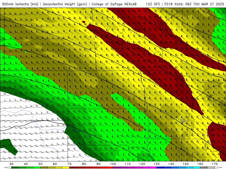Click the 'Geopotential Height (gpm)' header text
Screen dimensions: 226x169
pos(65,4)
